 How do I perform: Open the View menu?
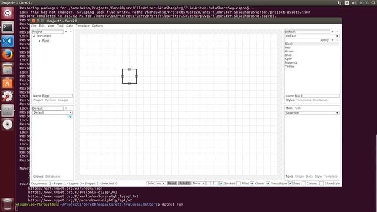(x=51, y=25)
